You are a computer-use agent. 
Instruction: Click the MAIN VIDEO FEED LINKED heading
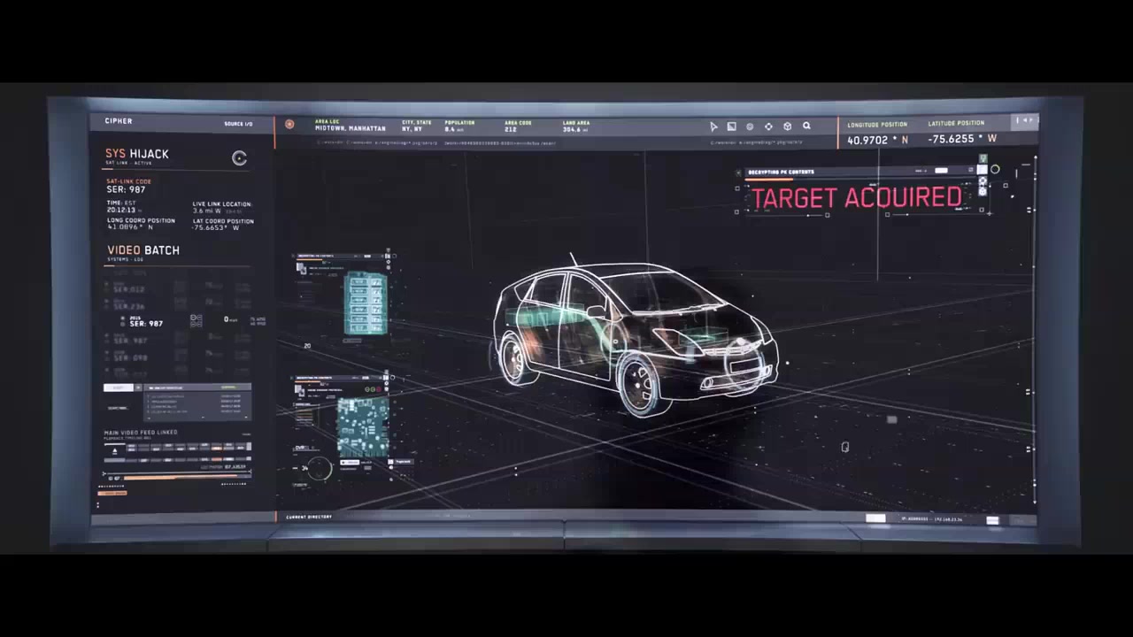pos(141,433)
